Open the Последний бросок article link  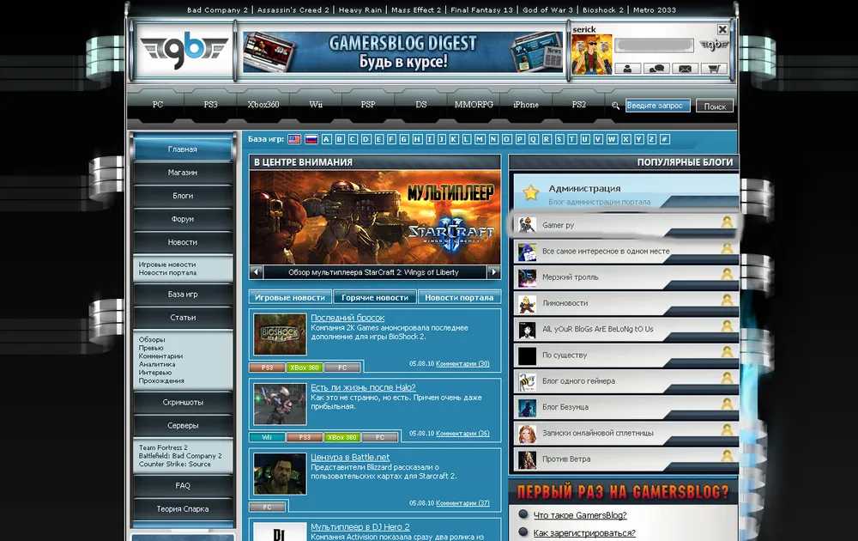(347, 318)
